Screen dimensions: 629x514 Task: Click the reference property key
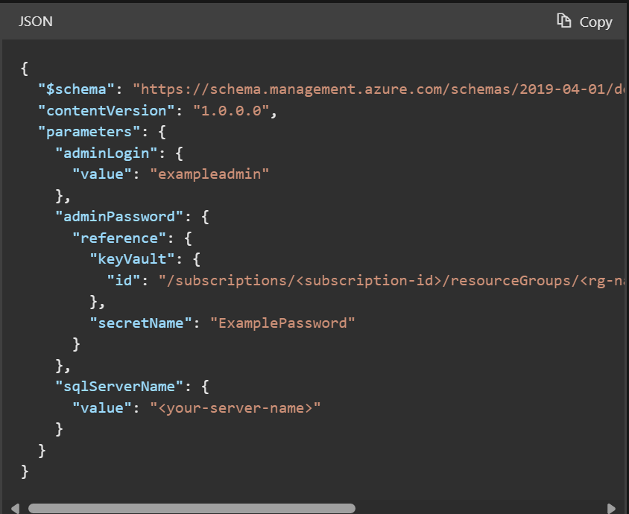coord(120,237)
